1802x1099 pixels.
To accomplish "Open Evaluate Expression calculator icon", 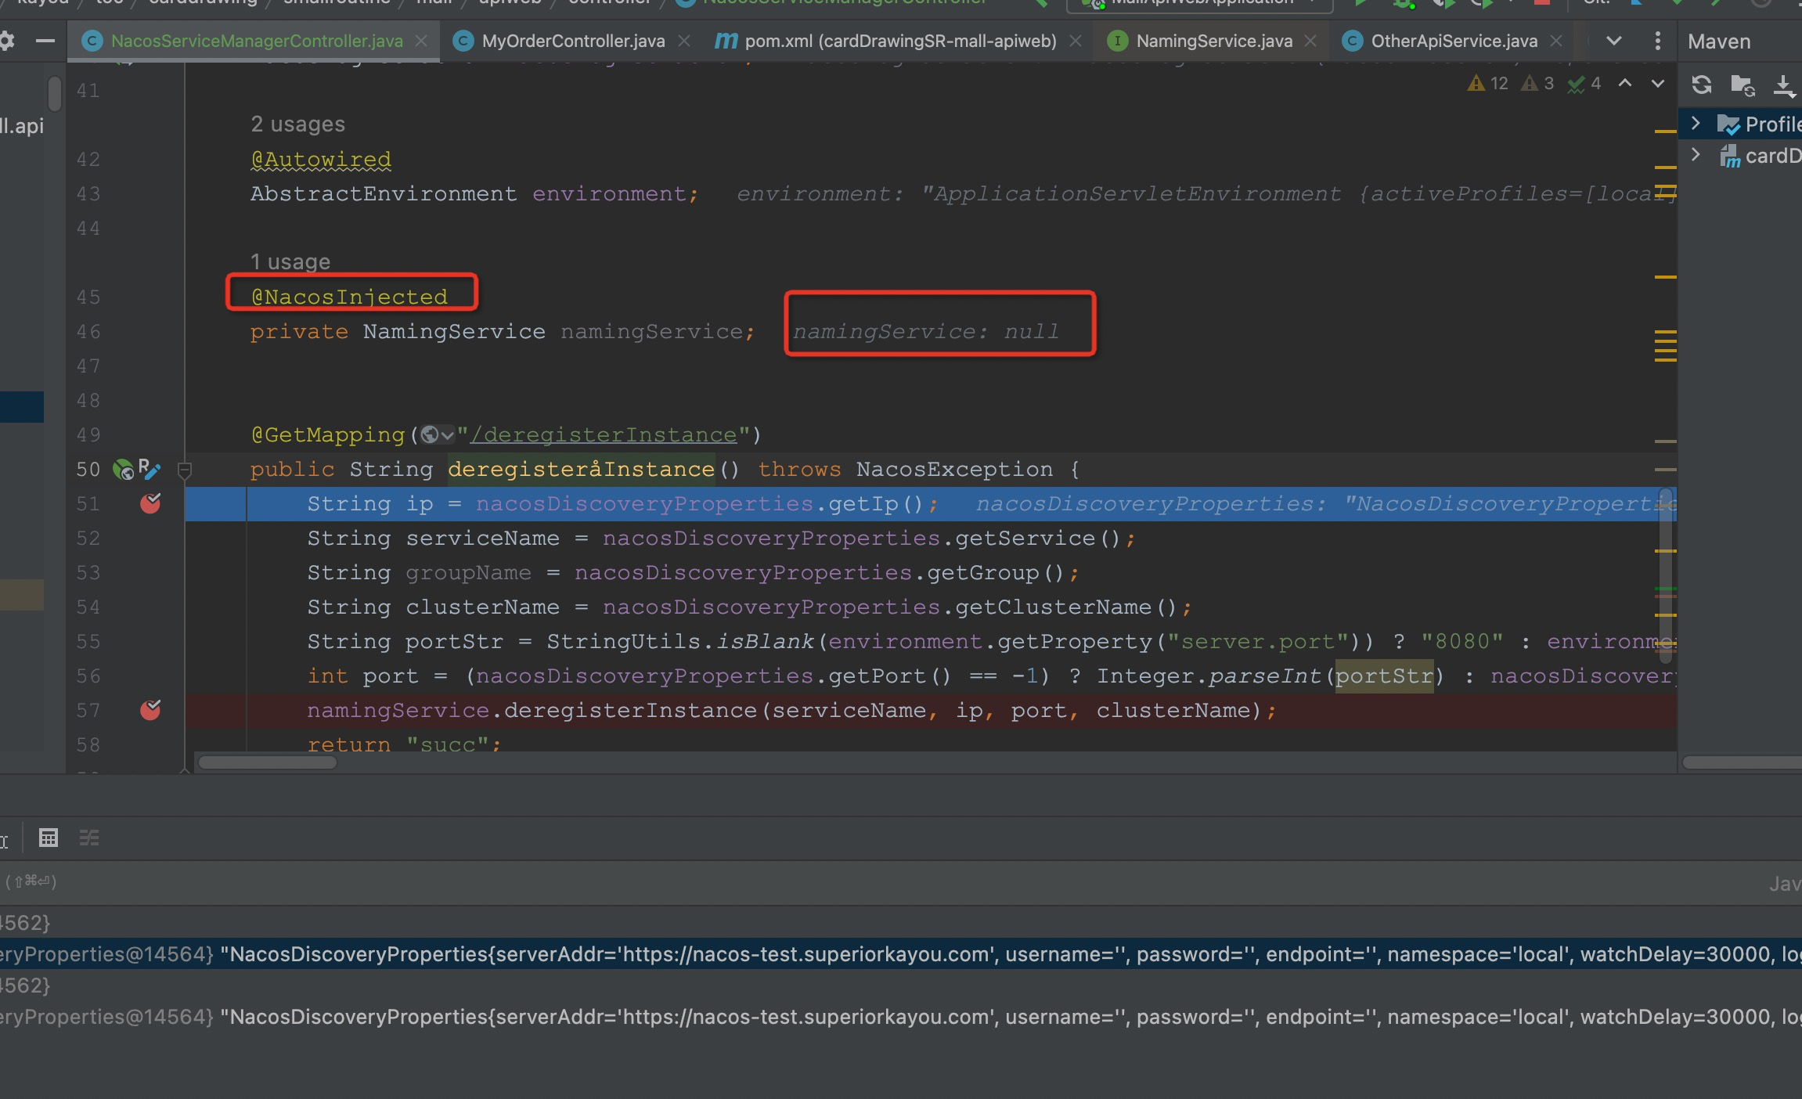I will coord(48,838).
